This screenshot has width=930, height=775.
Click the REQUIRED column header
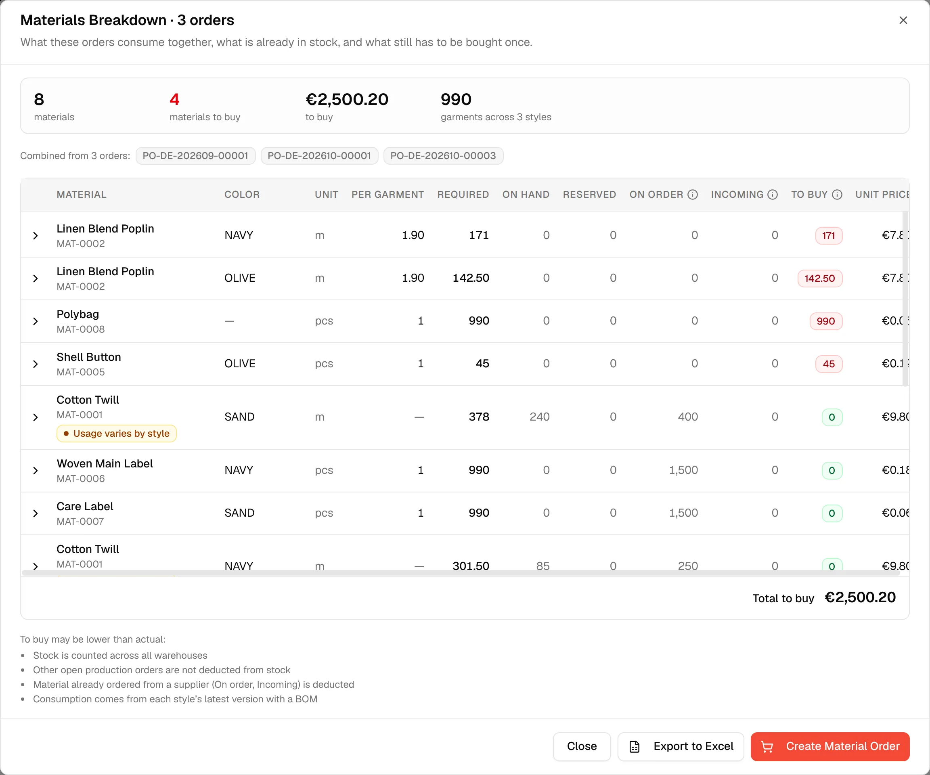463,195
